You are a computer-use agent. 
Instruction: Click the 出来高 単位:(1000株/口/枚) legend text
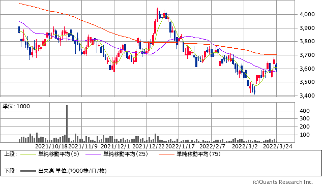(72, 171)
